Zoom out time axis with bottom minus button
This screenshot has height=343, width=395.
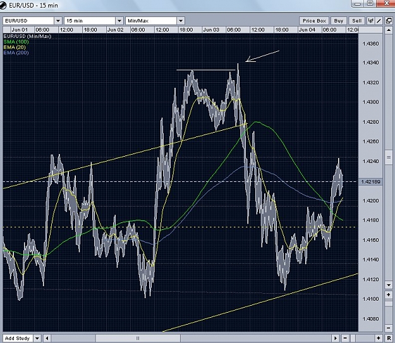[x=345, y=338]
